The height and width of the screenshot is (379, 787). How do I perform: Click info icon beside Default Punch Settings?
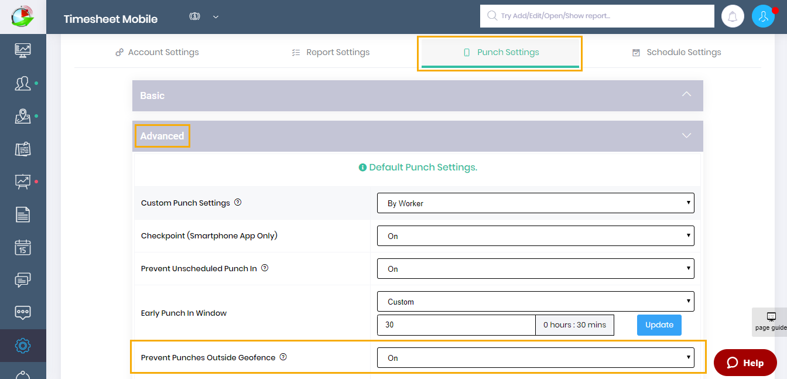tap(362, 168)
